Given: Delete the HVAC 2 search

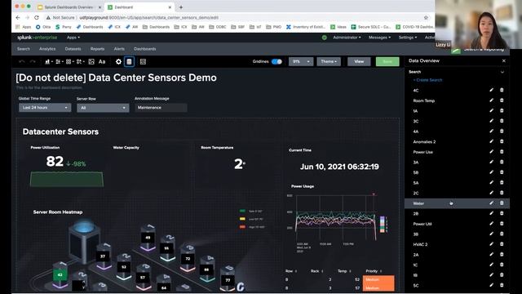Looking at the screenshot, I should (502, 244).
